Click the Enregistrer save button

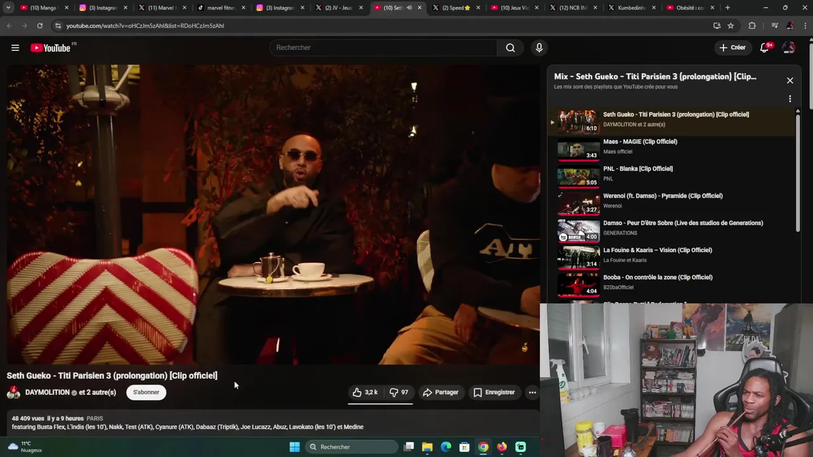pos(494,392)
